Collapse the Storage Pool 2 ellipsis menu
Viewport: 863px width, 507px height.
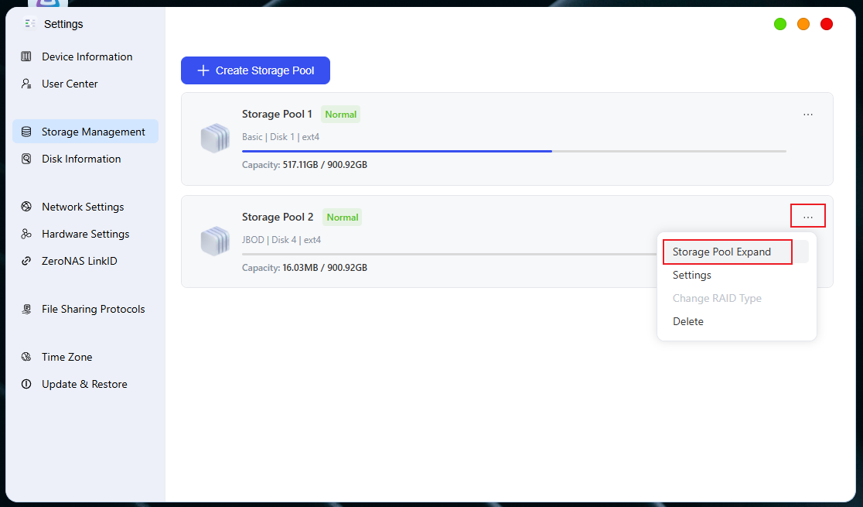coord(807,216)
